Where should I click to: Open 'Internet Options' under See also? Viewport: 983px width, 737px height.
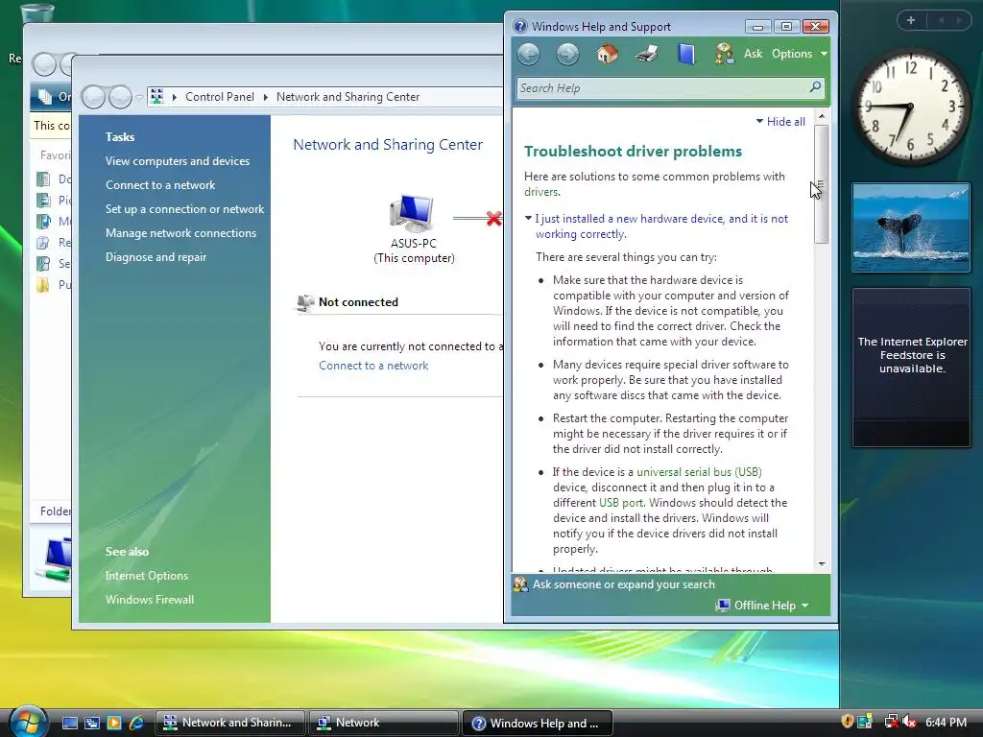click(x=147, y=576)
